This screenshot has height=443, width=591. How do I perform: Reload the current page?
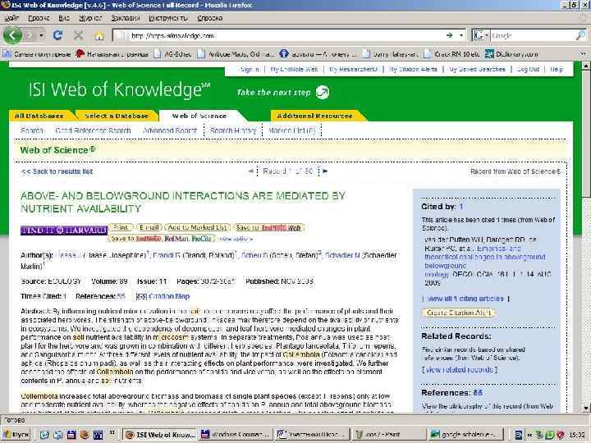click(57, 36)
